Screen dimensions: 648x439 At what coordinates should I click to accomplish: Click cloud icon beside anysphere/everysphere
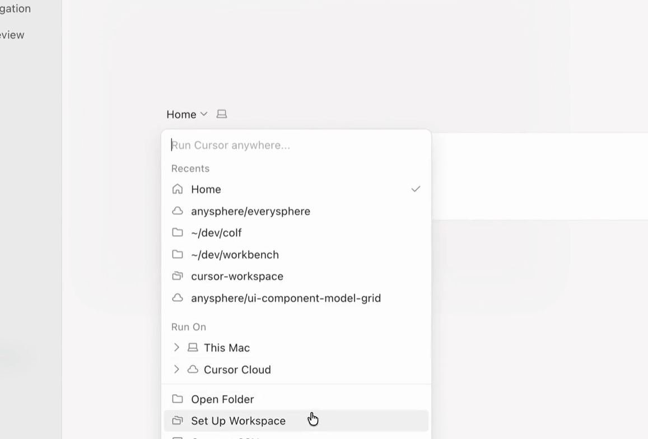coord(178,211)
